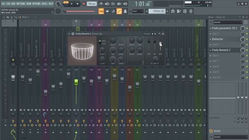
Task: Click the DELAY knob in Reeverb
Action: coord(113,40)
